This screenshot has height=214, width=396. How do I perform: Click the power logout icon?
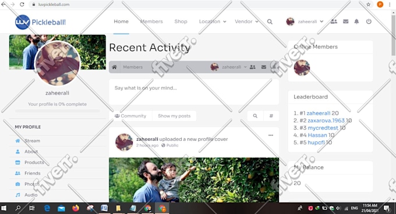point(369,22)
